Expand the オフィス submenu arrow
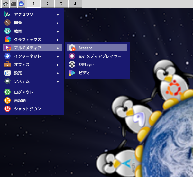This screenshot has width=193, height=177. (58, 65)
